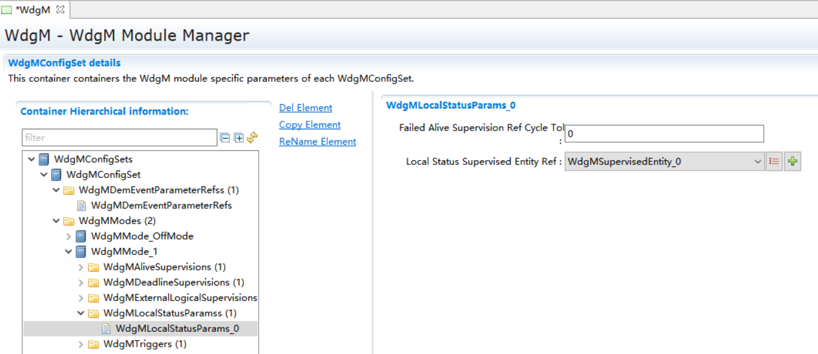Click the green plus add reference icon
Image resolution: width=818 pixels, height=354 pixels.
point(793,162)
